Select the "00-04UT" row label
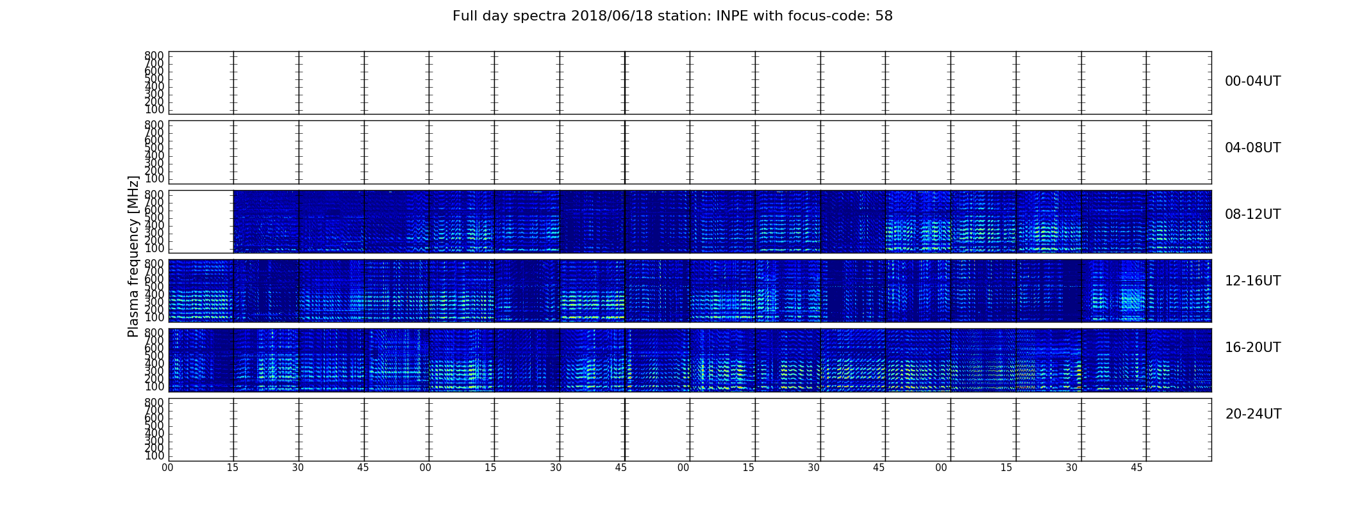 tap(1252, 81)
